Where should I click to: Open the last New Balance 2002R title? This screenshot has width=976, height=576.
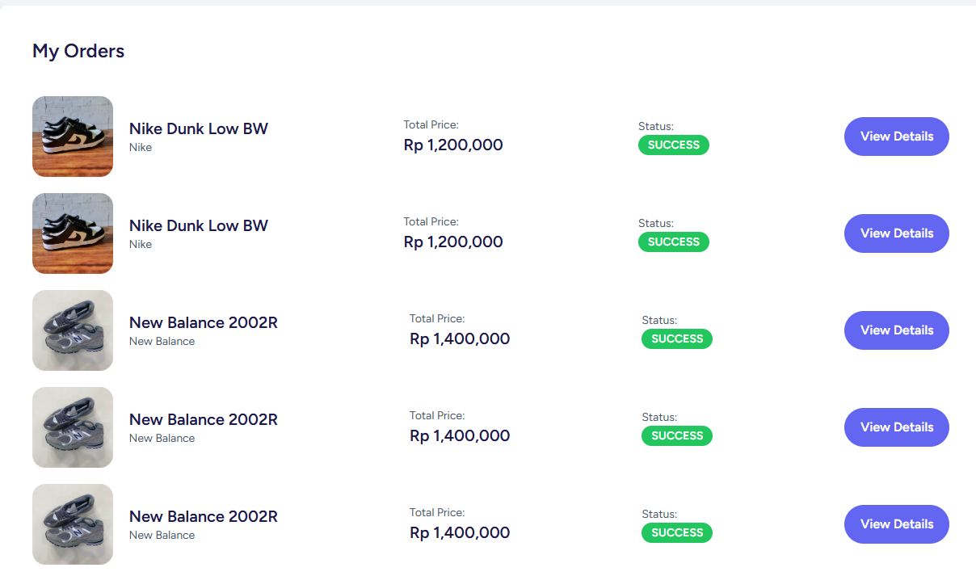[x=204, y=516]
